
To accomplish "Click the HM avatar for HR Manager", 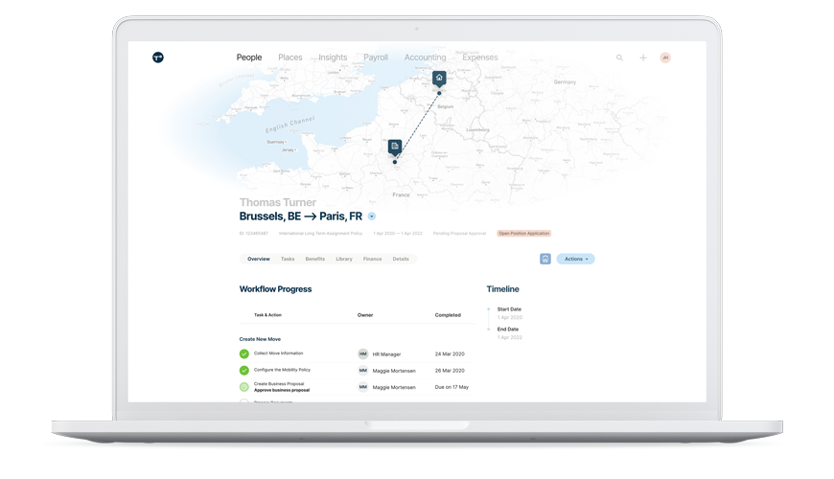I will pyautogui.click(x=362, y=354).
